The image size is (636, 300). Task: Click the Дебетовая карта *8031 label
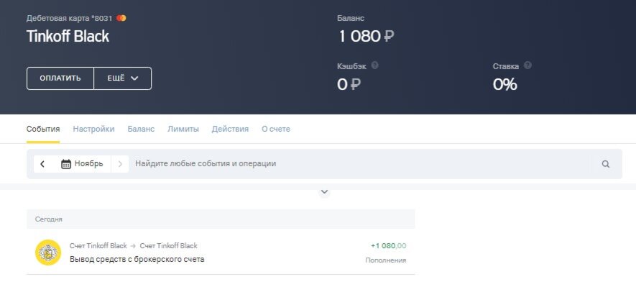[70, 18]
